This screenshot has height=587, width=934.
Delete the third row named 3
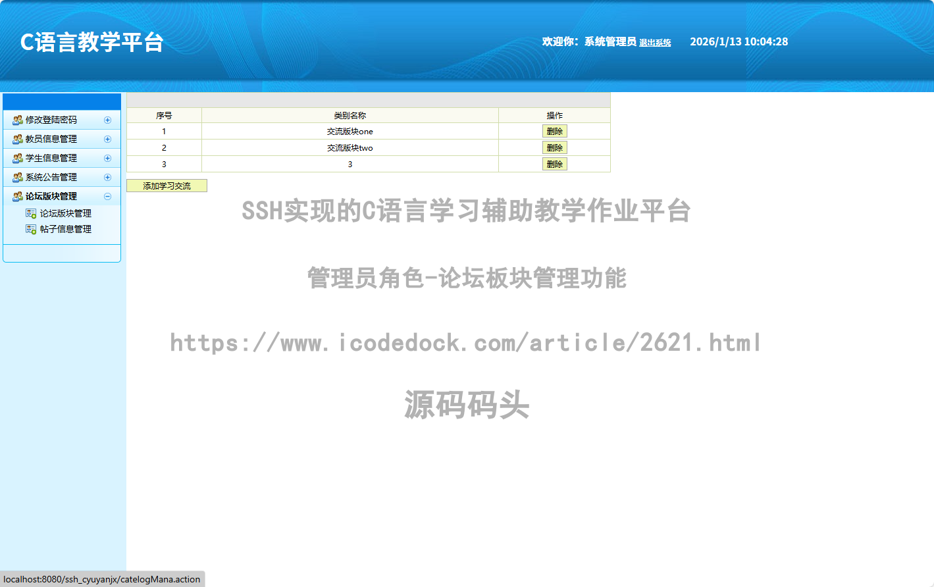pyautogui.click(x=554, y=165)
